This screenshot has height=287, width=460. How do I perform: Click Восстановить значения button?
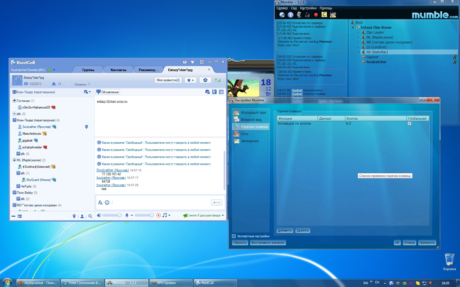[268, 243]
